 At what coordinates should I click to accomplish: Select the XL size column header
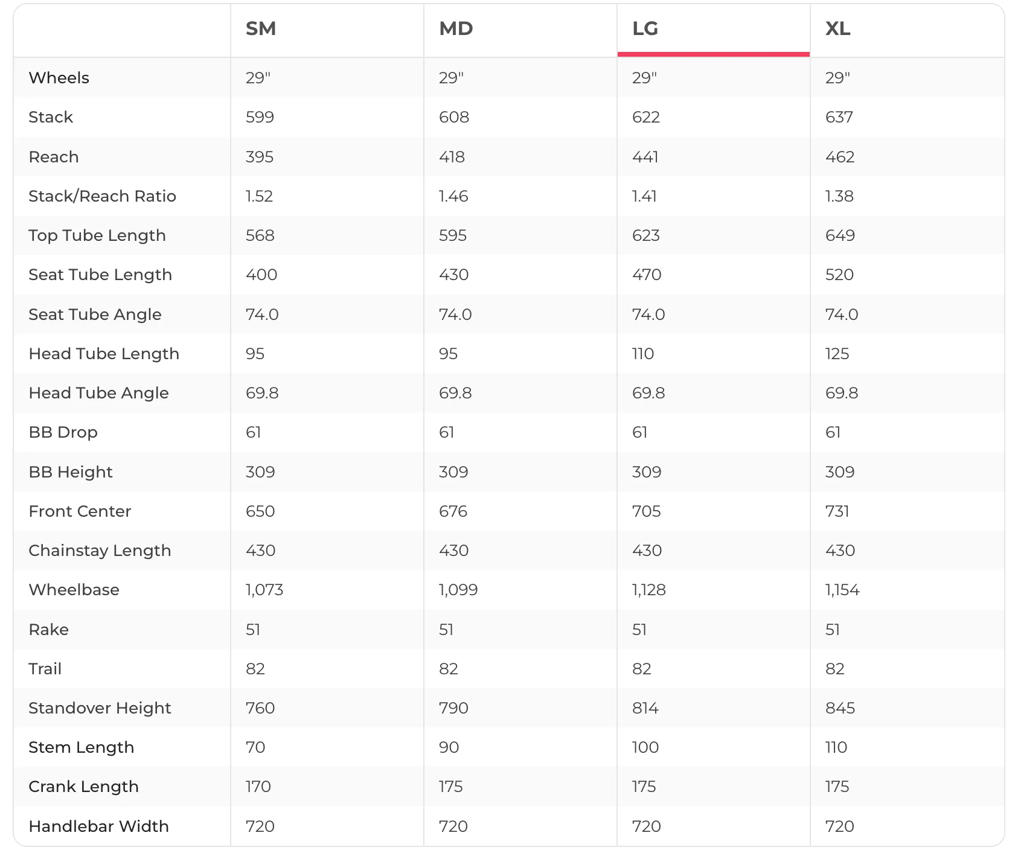[838, 28]
